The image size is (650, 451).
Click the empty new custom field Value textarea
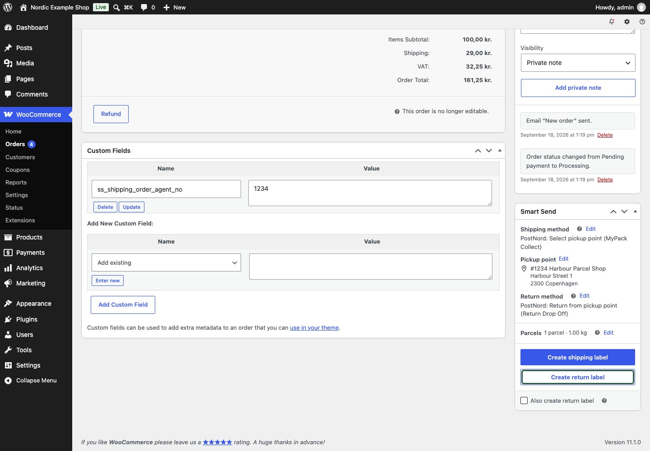[371, 267]
